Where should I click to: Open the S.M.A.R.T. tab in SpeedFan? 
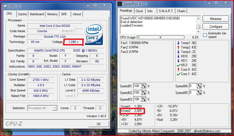coord(166,11)
